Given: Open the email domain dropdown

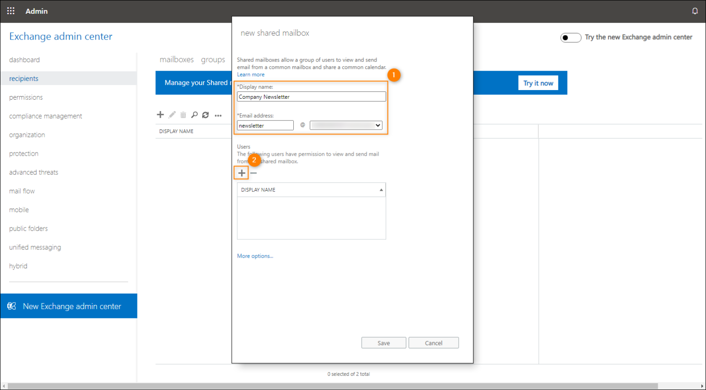Looking at the screenshot, I should coord(346,125).
